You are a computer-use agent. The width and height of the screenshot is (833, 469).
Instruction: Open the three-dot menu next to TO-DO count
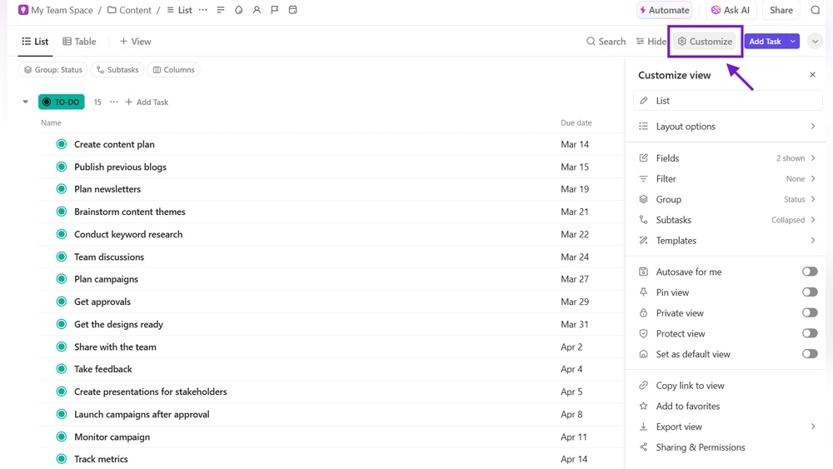point(114,102)
